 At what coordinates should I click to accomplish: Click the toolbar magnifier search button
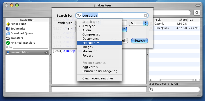click(x=197, y=13)
